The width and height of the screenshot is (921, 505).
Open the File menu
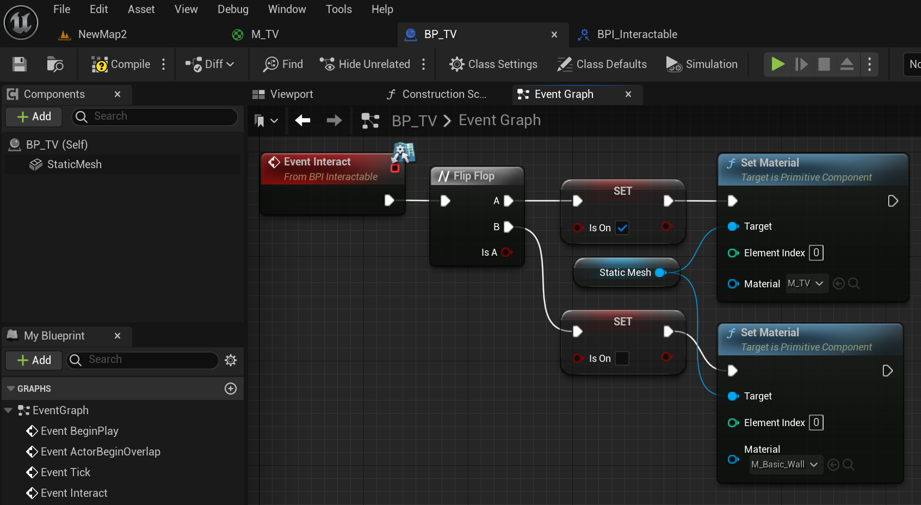coord(61,9)
